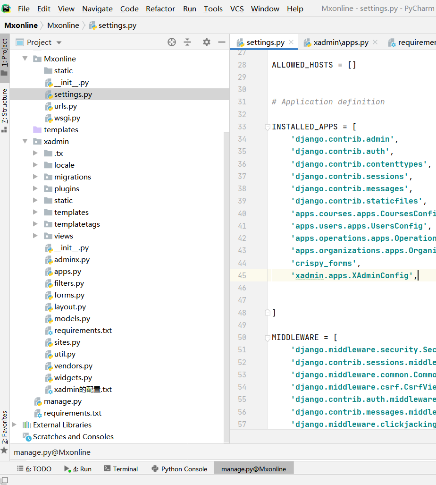The width and height of the screenshot is (436, 485).
Task: Click the Collapse All icon in Project panel
Action: pyautogui.click(x=187, y=42)
